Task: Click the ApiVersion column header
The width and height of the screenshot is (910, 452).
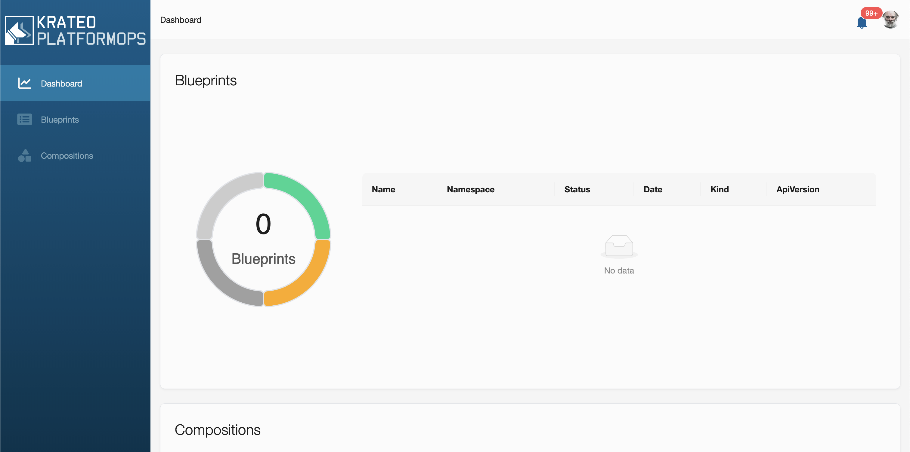Action: pos(797,189)
